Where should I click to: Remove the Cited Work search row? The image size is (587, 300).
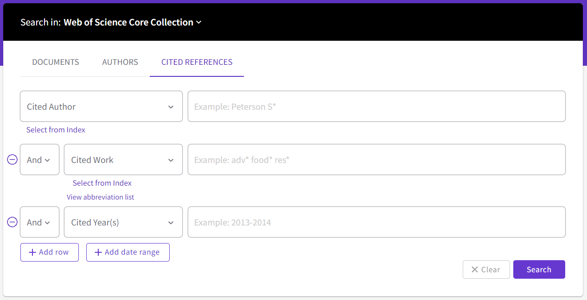(13, 160)
